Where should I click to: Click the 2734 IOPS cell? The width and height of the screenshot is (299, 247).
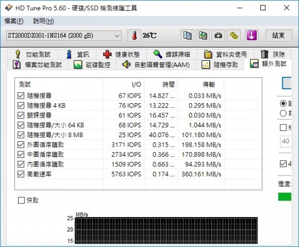126,154
